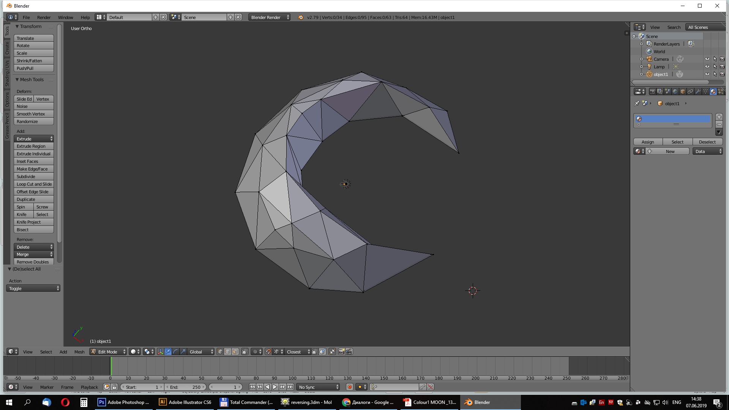
Task: Click the Subdivide button
Action: [x=33, y=177]
